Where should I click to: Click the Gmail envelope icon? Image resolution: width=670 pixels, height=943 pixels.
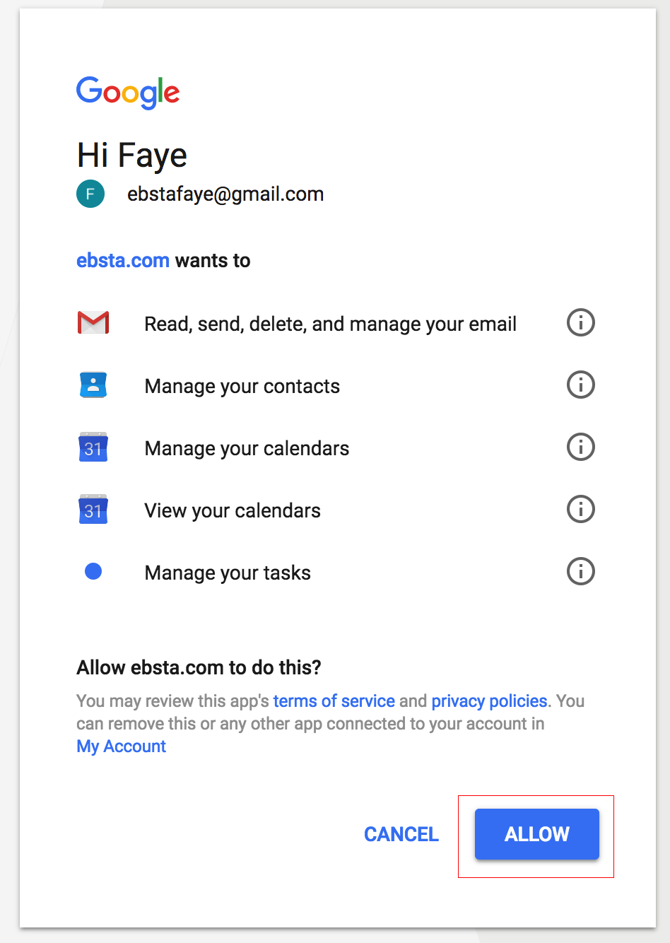pyautogui.click(x=93, y=323)
